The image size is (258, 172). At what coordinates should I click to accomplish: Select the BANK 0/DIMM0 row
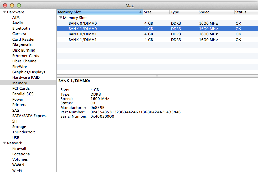(x=157, y=23)
